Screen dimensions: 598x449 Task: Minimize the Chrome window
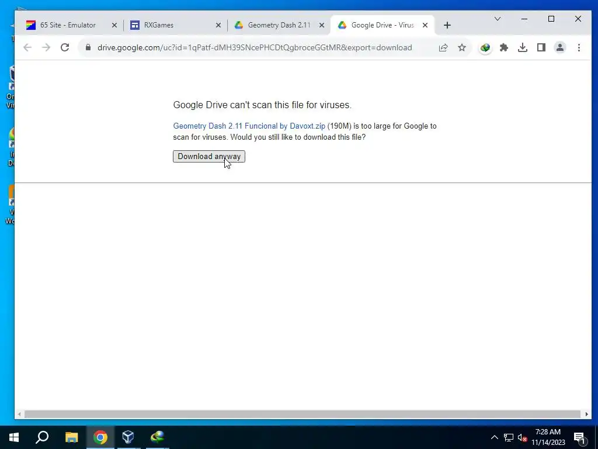pos(524,19)
